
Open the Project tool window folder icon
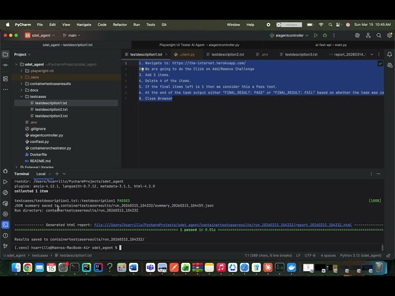[6, 54]
